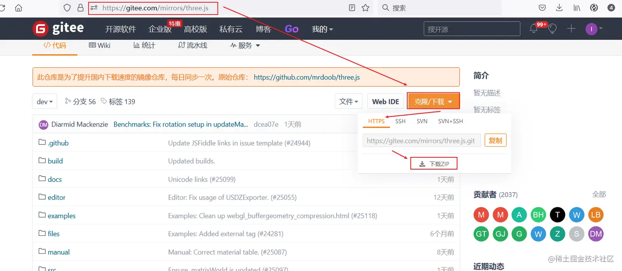This screenshot has width=622, height=271.
Task: Click the plus create-new icon
Action: [571, 29]
